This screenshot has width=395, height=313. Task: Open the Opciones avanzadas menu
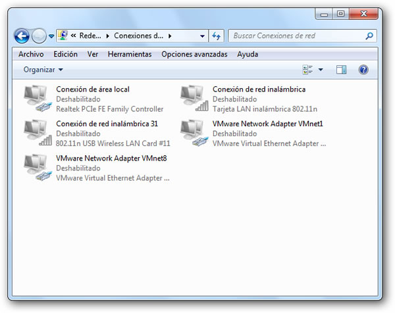coord(194,54)
